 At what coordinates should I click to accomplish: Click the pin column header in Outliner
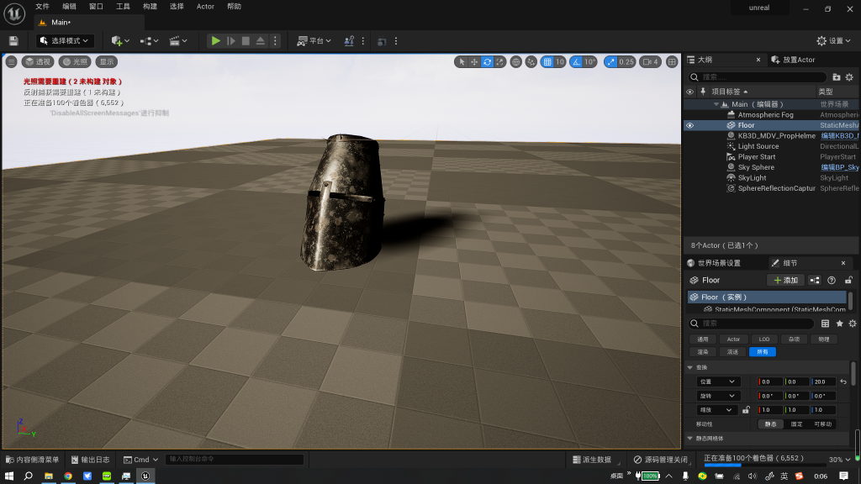pyautogui.click(x=703, y=92)
